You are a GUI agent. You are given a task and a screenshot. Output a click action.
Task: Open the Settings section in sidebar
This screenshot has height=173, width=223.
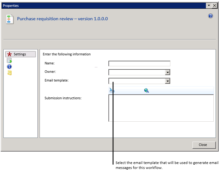[21, 54]
